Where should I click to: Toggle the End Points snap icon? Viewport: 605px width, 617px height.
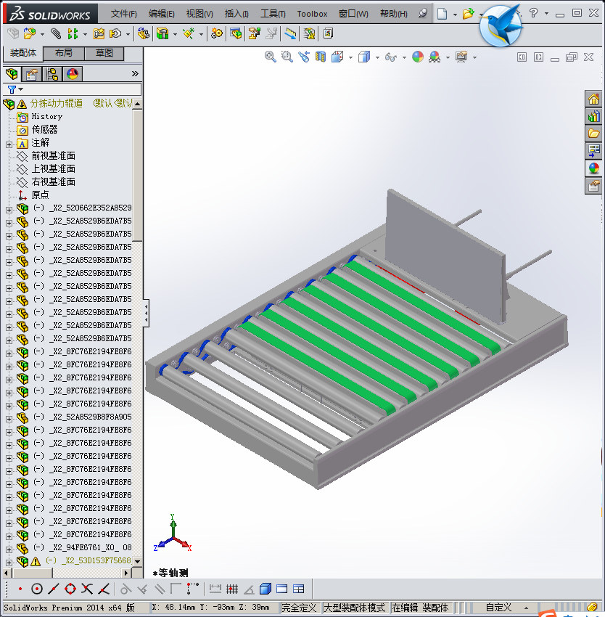pyautogui.click(x=20, y=589)
